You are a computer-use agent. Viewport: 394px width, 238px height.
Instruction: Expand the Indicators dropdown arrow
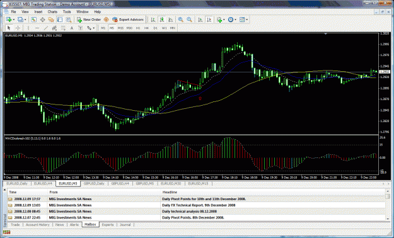pos(224,20)
